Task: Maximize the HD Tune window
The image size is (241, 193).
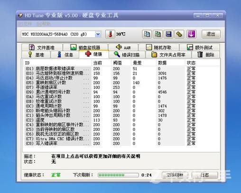Action: coord(208,16)
